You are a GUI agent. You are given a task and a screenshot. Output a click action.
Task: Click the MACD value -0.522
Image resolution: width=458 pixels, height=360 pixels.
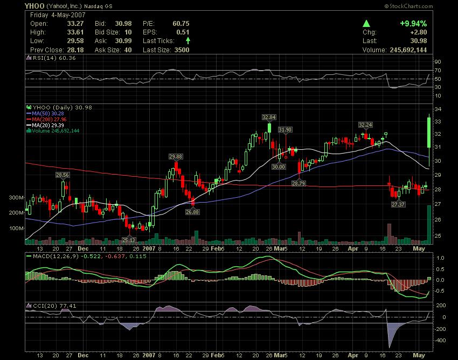pyautogui.click(x=91, y=257)
